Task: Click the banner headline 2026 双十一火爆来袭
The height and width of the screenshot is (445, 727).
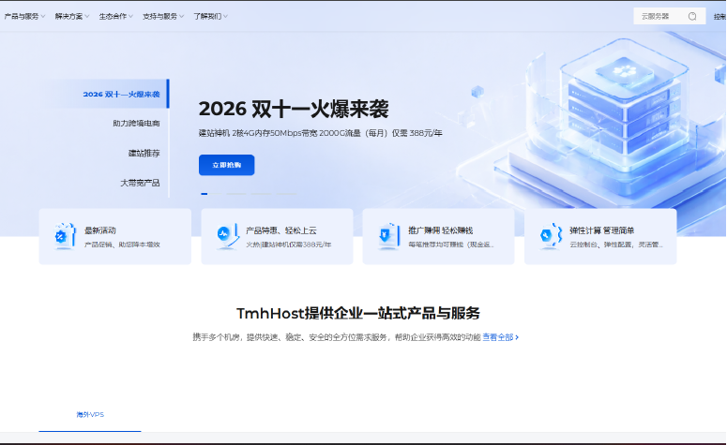Action: (x=294, y=109)
